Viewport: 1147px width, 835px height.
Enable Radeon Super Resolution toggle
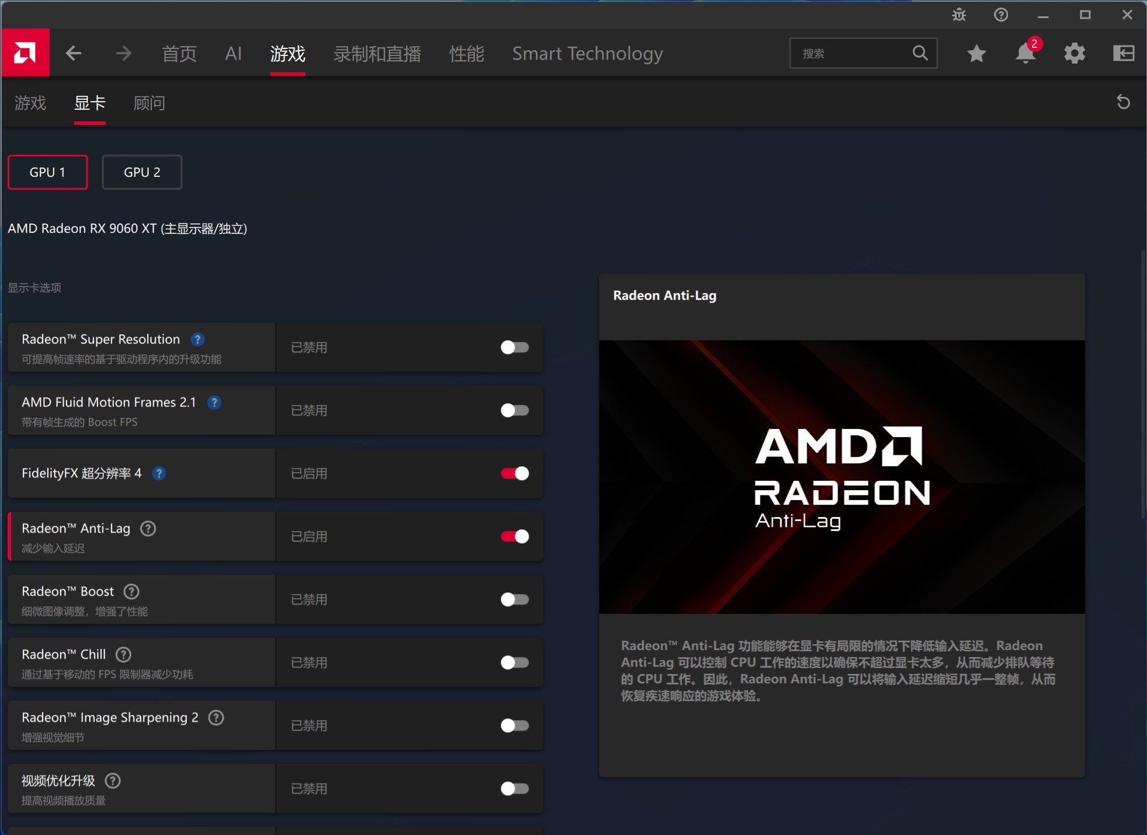pyautogui.click(x=515, y=348)
